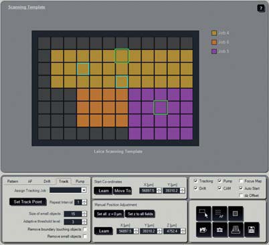Open help with the question mark icon

click(261, 8)
